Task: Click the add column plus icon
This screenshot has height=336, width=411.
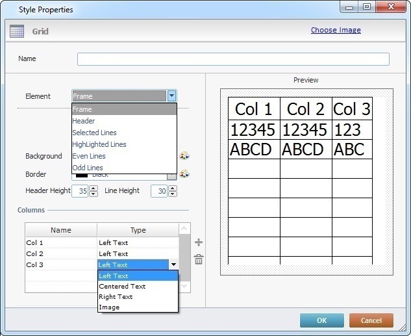Action: [x=199, y=242]
